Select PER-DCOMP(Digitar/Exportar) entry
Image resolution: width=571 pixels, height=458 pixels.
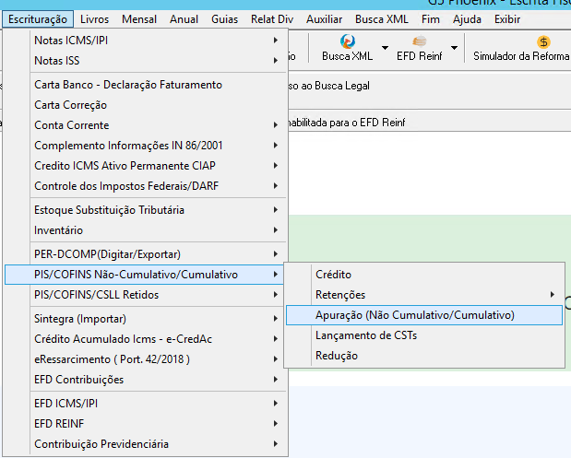tap(146, 254)
